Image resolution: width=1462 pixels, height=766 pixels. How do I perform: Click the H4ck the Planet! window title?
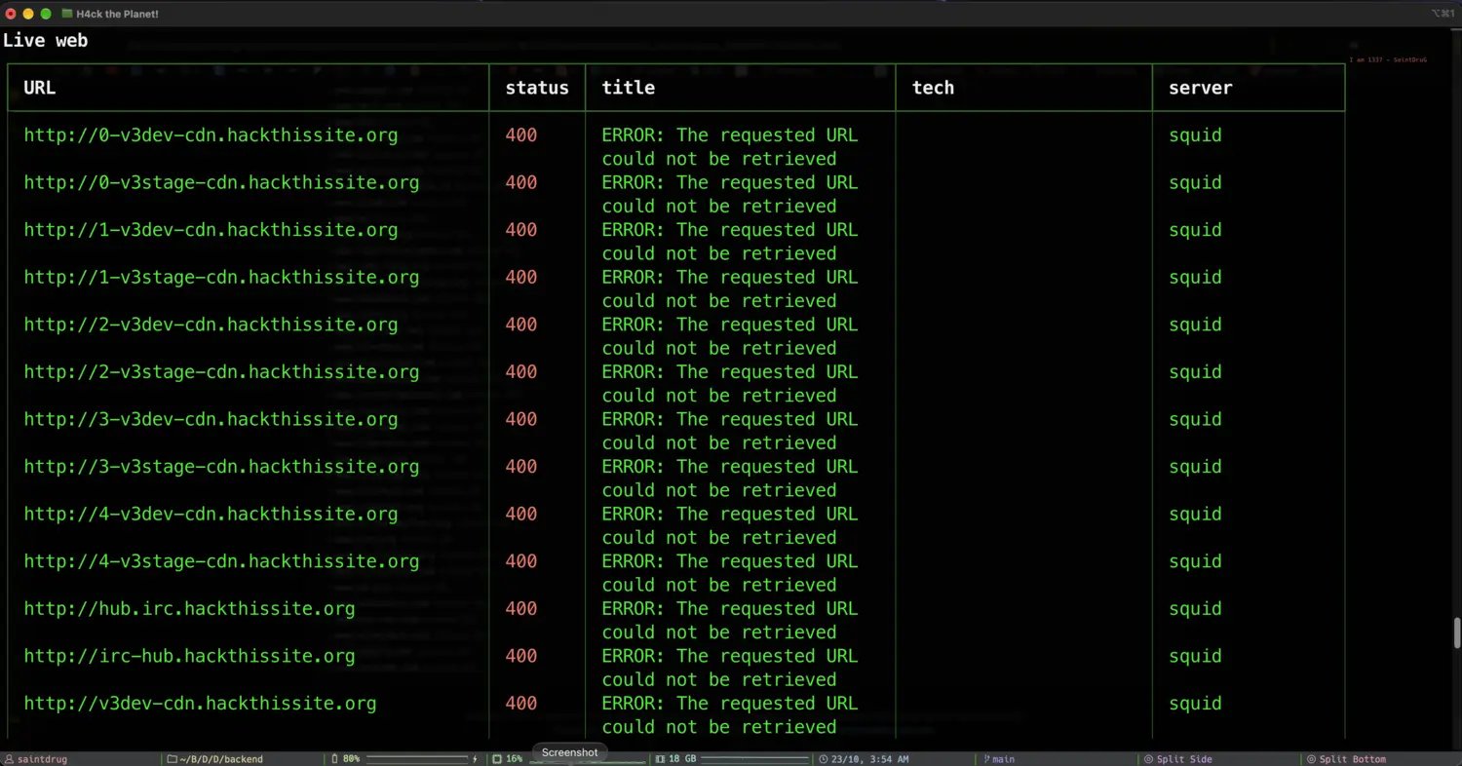tap(117, 14)
